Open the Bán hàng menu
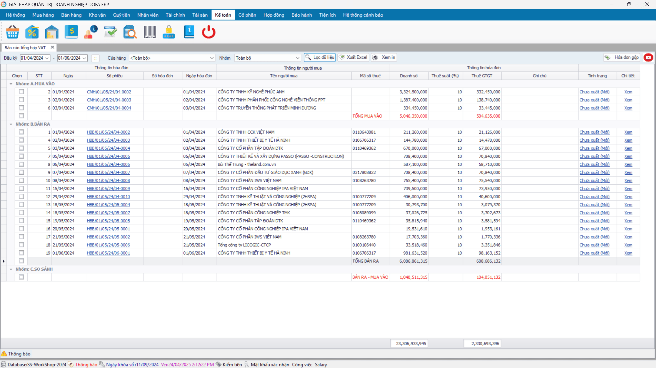This screenshot has width=656, height=368. click(71, 15)
